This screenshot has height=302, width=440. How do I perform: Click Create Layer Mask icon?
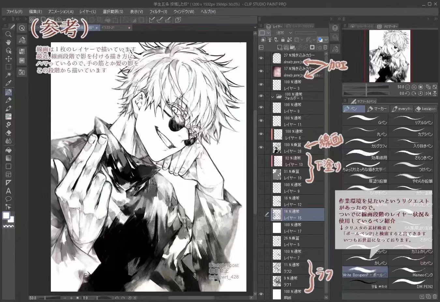pyautogui.click(x=312, y=47)
